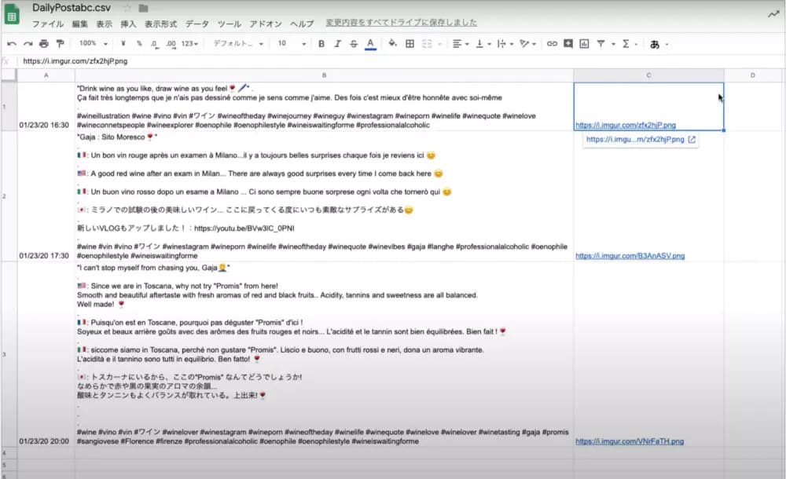
Task: Open the 100% zoom dropdown
Action: [x=93, y=43]
